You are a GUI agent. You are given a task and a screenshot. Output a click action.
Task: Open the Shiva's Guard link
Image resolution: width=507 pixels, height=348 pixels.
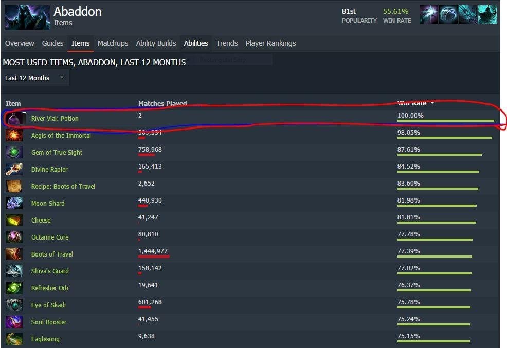click(x=50, y=271)
